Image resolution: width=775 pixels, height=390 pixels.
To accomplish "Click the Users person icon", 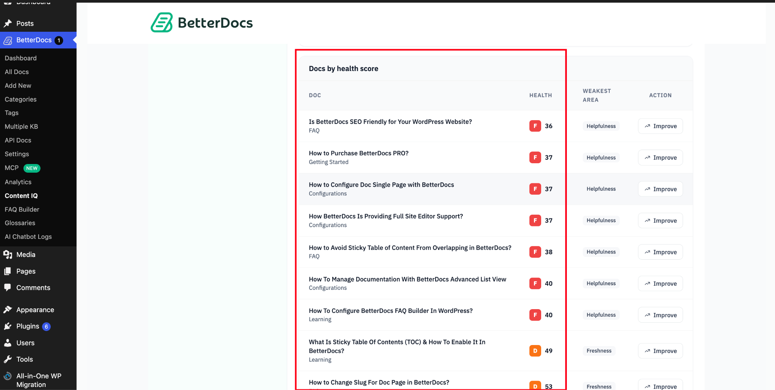I will (x=8, y=343).
